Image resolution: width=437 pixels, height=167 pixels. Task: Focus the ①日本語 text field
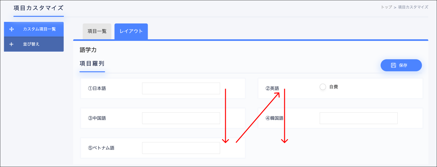pyautogui.click(x=181, y=88)
